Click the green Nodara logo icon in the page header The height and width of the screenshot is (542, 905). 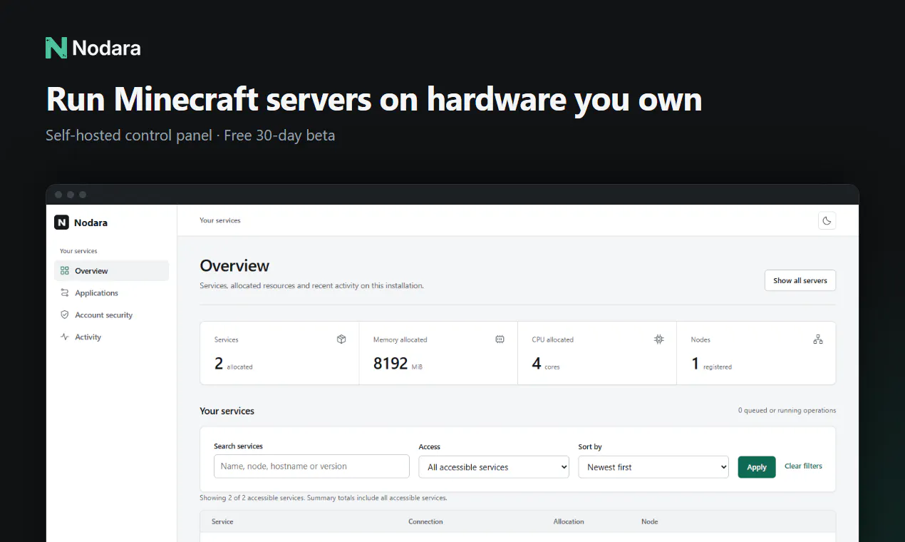[x=56, y=48]
